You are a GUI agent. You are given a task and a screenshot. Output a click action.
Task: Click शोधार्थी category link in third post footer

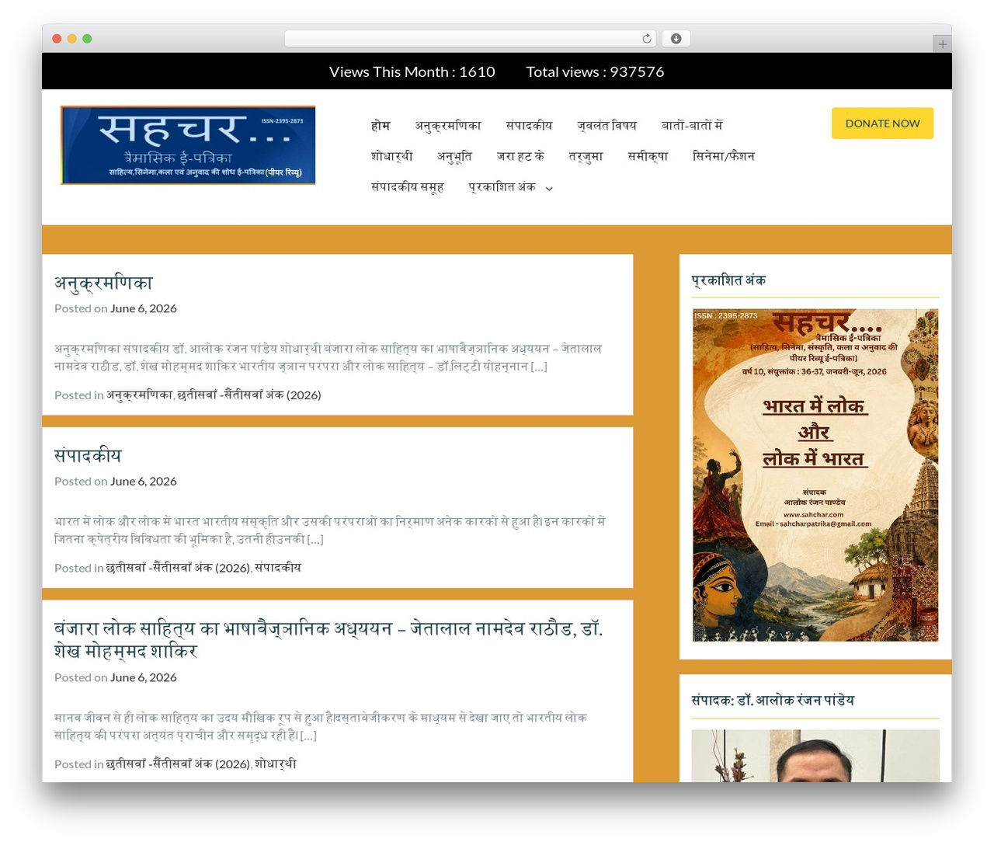click(x=276, y=764)
